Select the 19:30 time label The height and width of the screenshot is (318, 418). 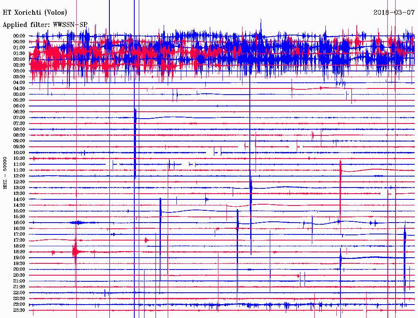pos(19,264)
